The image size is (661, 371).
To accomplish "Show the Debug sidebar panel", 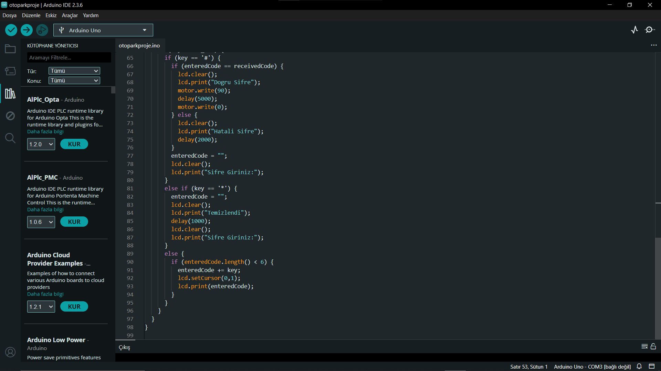I will (10, 116).
